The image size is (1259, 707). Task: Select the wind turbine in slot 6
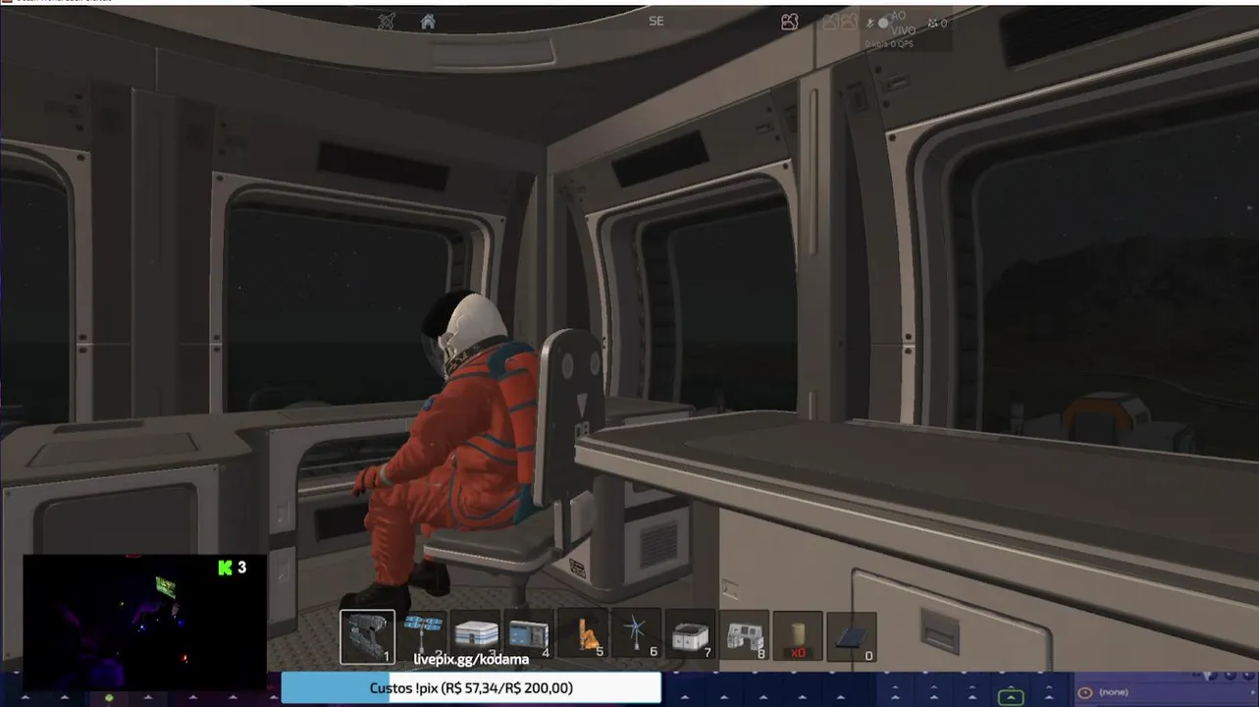636,634
